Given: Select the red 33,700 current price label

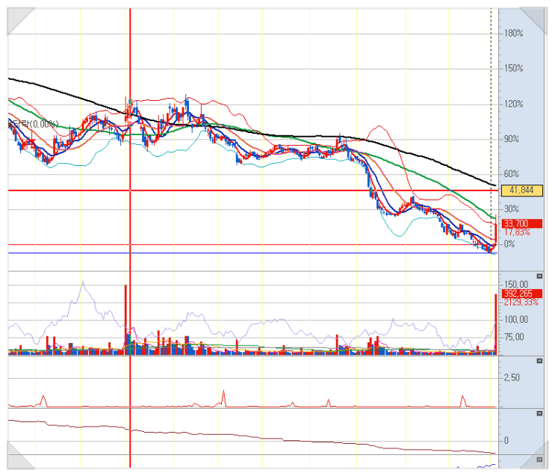Looking at the screenshot, I should pos(521,223).
